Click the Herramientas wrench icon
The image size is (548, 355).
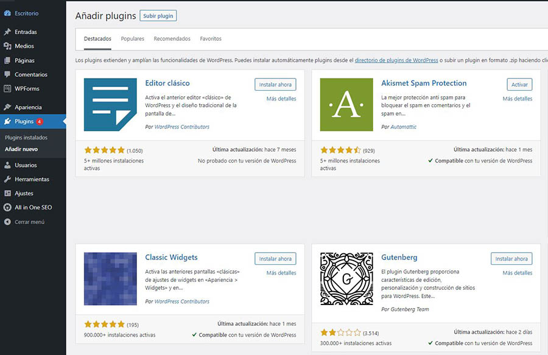[7, 179]
